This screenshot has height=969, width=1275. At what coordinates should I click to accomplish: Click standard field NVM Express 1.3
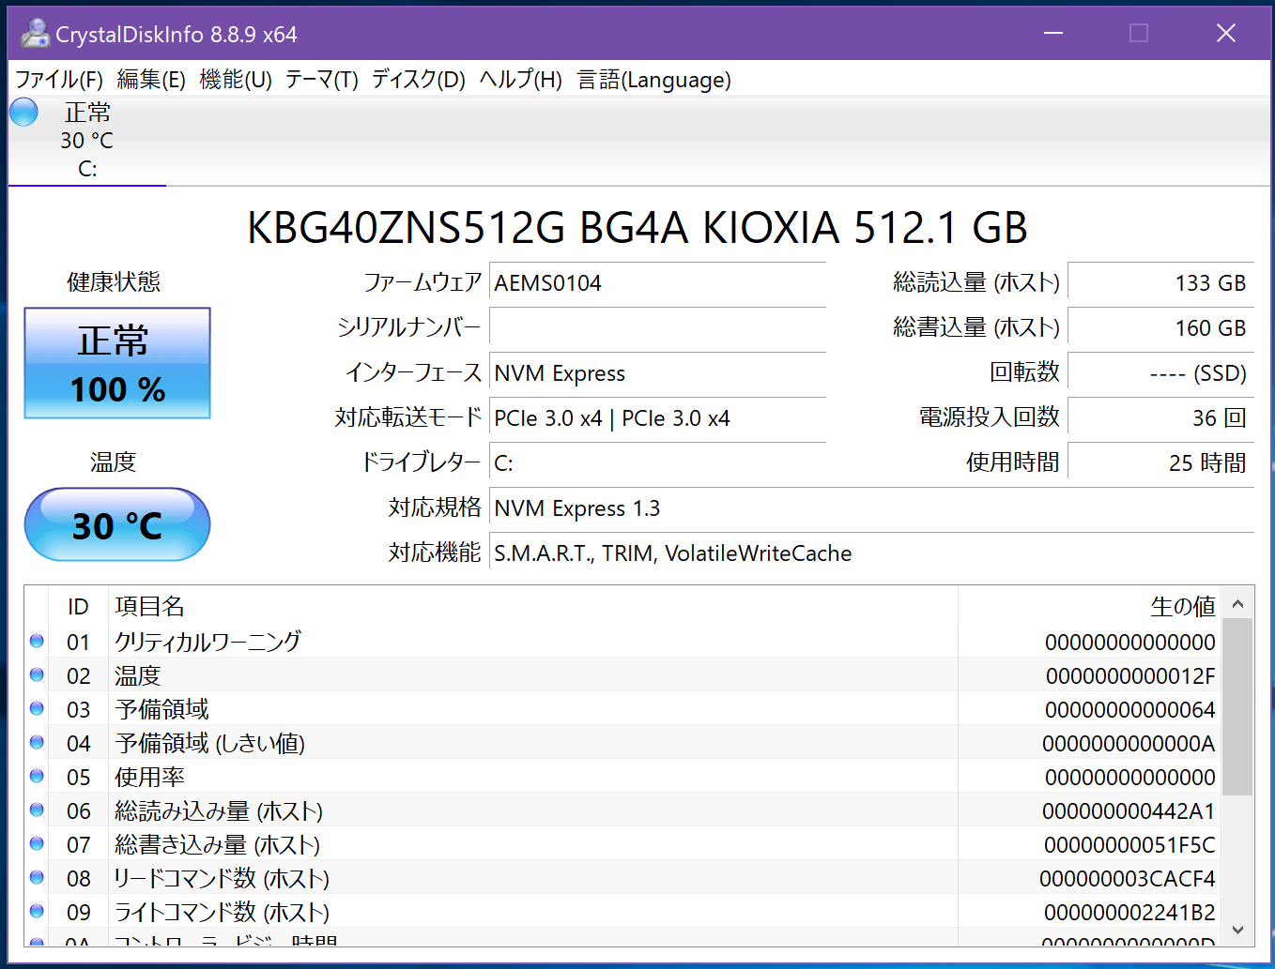(x=871, y=508)
